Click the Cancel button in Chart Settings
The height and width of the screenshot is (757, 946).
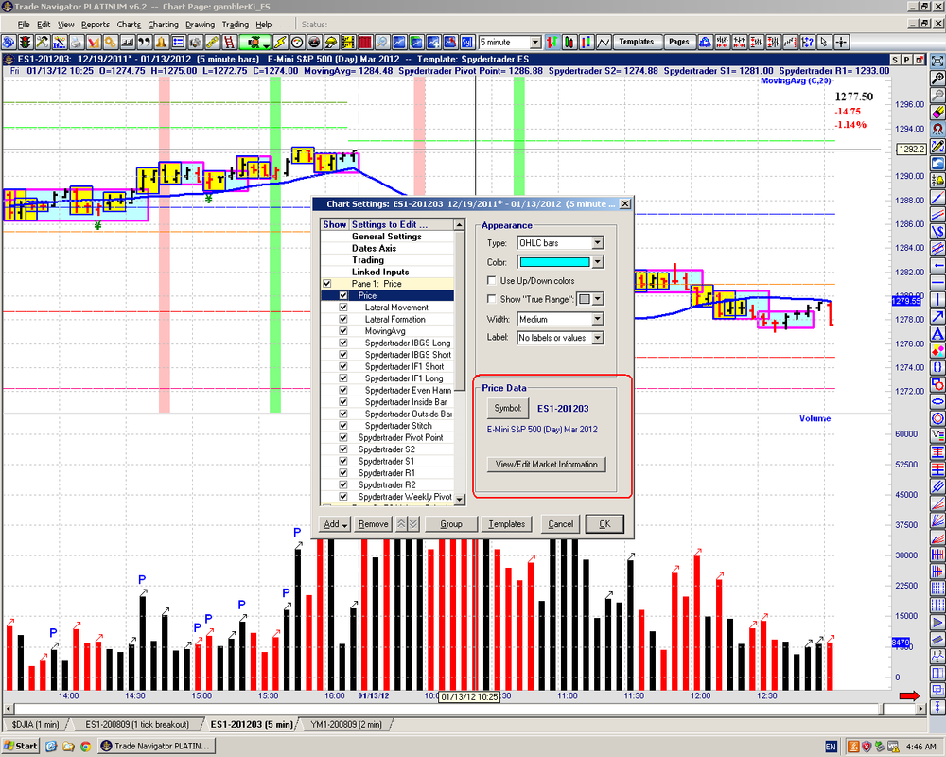click(560, 524)
